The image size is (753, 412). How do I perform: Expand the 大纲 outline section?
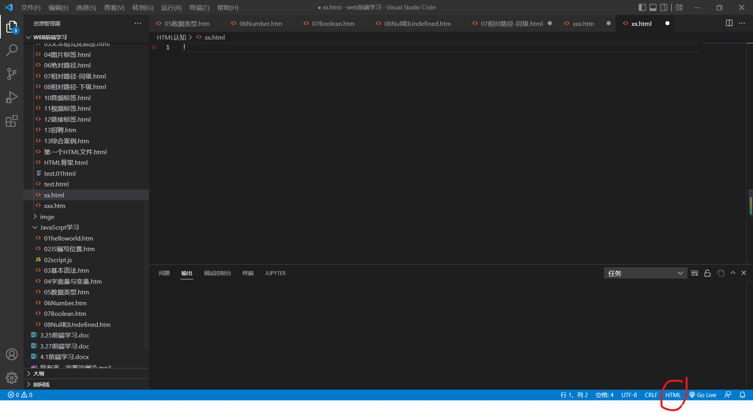86,374
